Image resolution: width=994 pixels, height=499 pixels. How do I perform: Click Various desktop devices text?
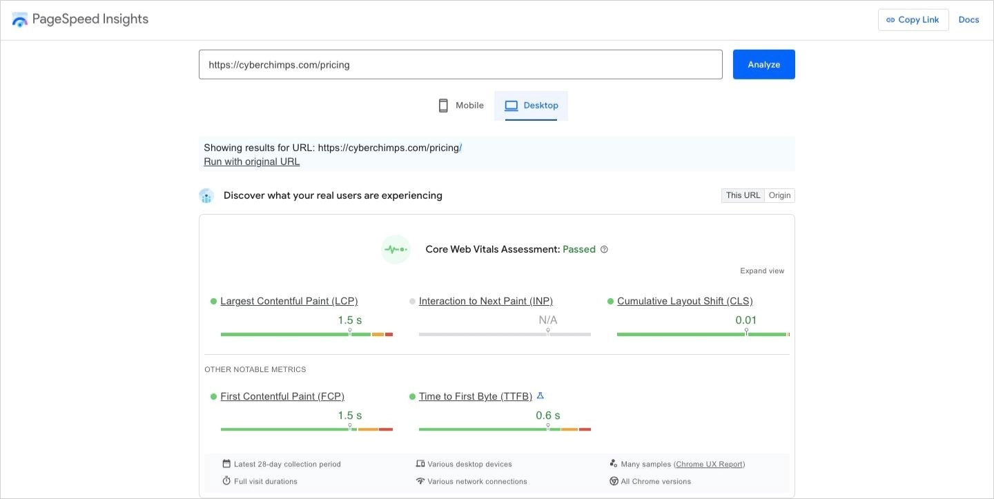pos(469,464)
